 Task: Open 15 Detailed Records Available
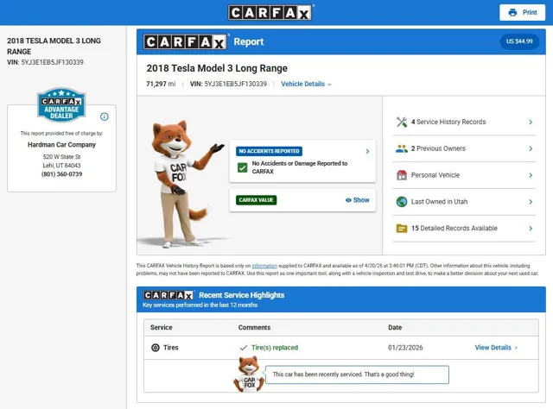tap(464, 229)
